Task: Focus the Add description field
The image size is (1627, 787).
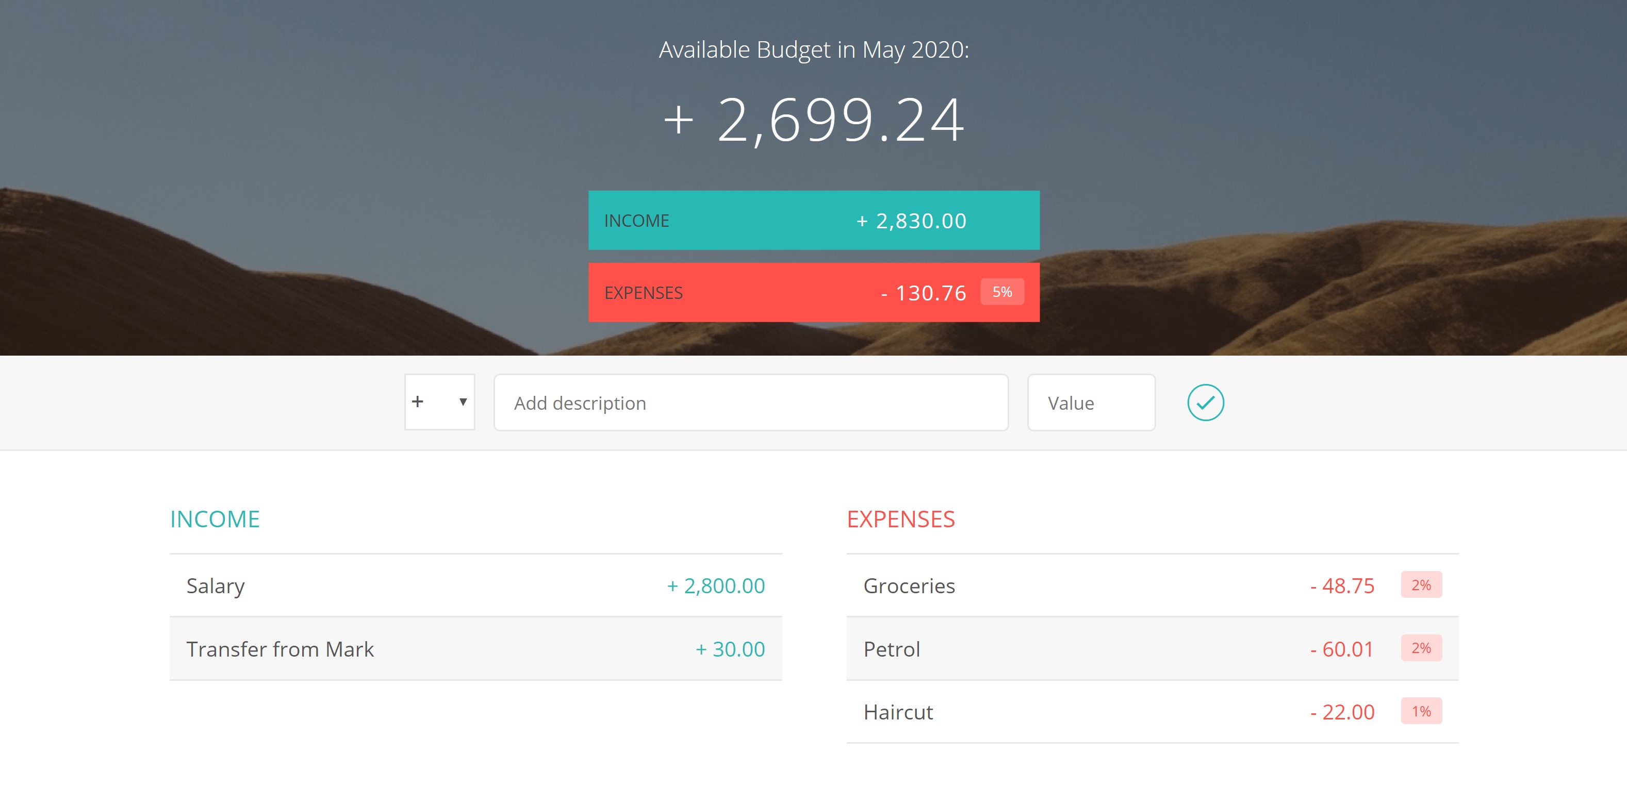Action: [x=751, y=403]
